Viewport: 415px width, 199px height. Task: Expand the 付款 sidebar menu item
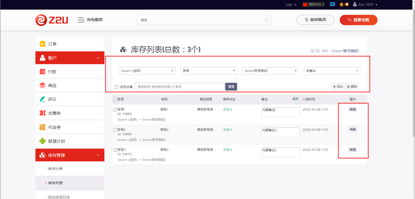(x=70, y=72)
